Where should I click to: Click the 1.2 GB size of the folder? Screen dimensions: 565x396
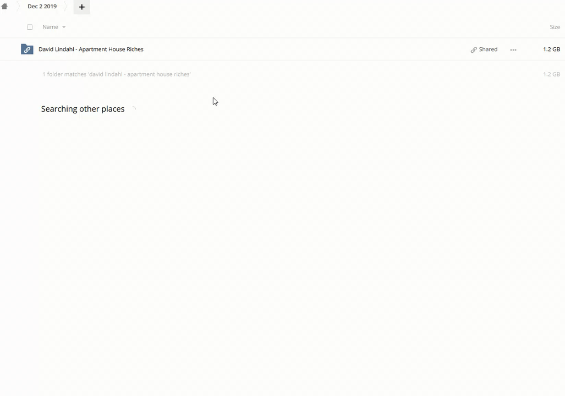pos(551,50)
